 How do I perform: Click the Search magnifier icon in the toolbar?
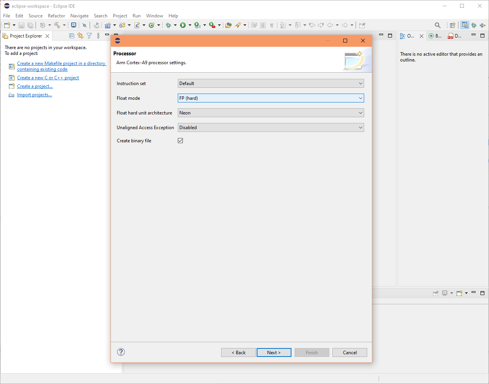click(438, 25)
